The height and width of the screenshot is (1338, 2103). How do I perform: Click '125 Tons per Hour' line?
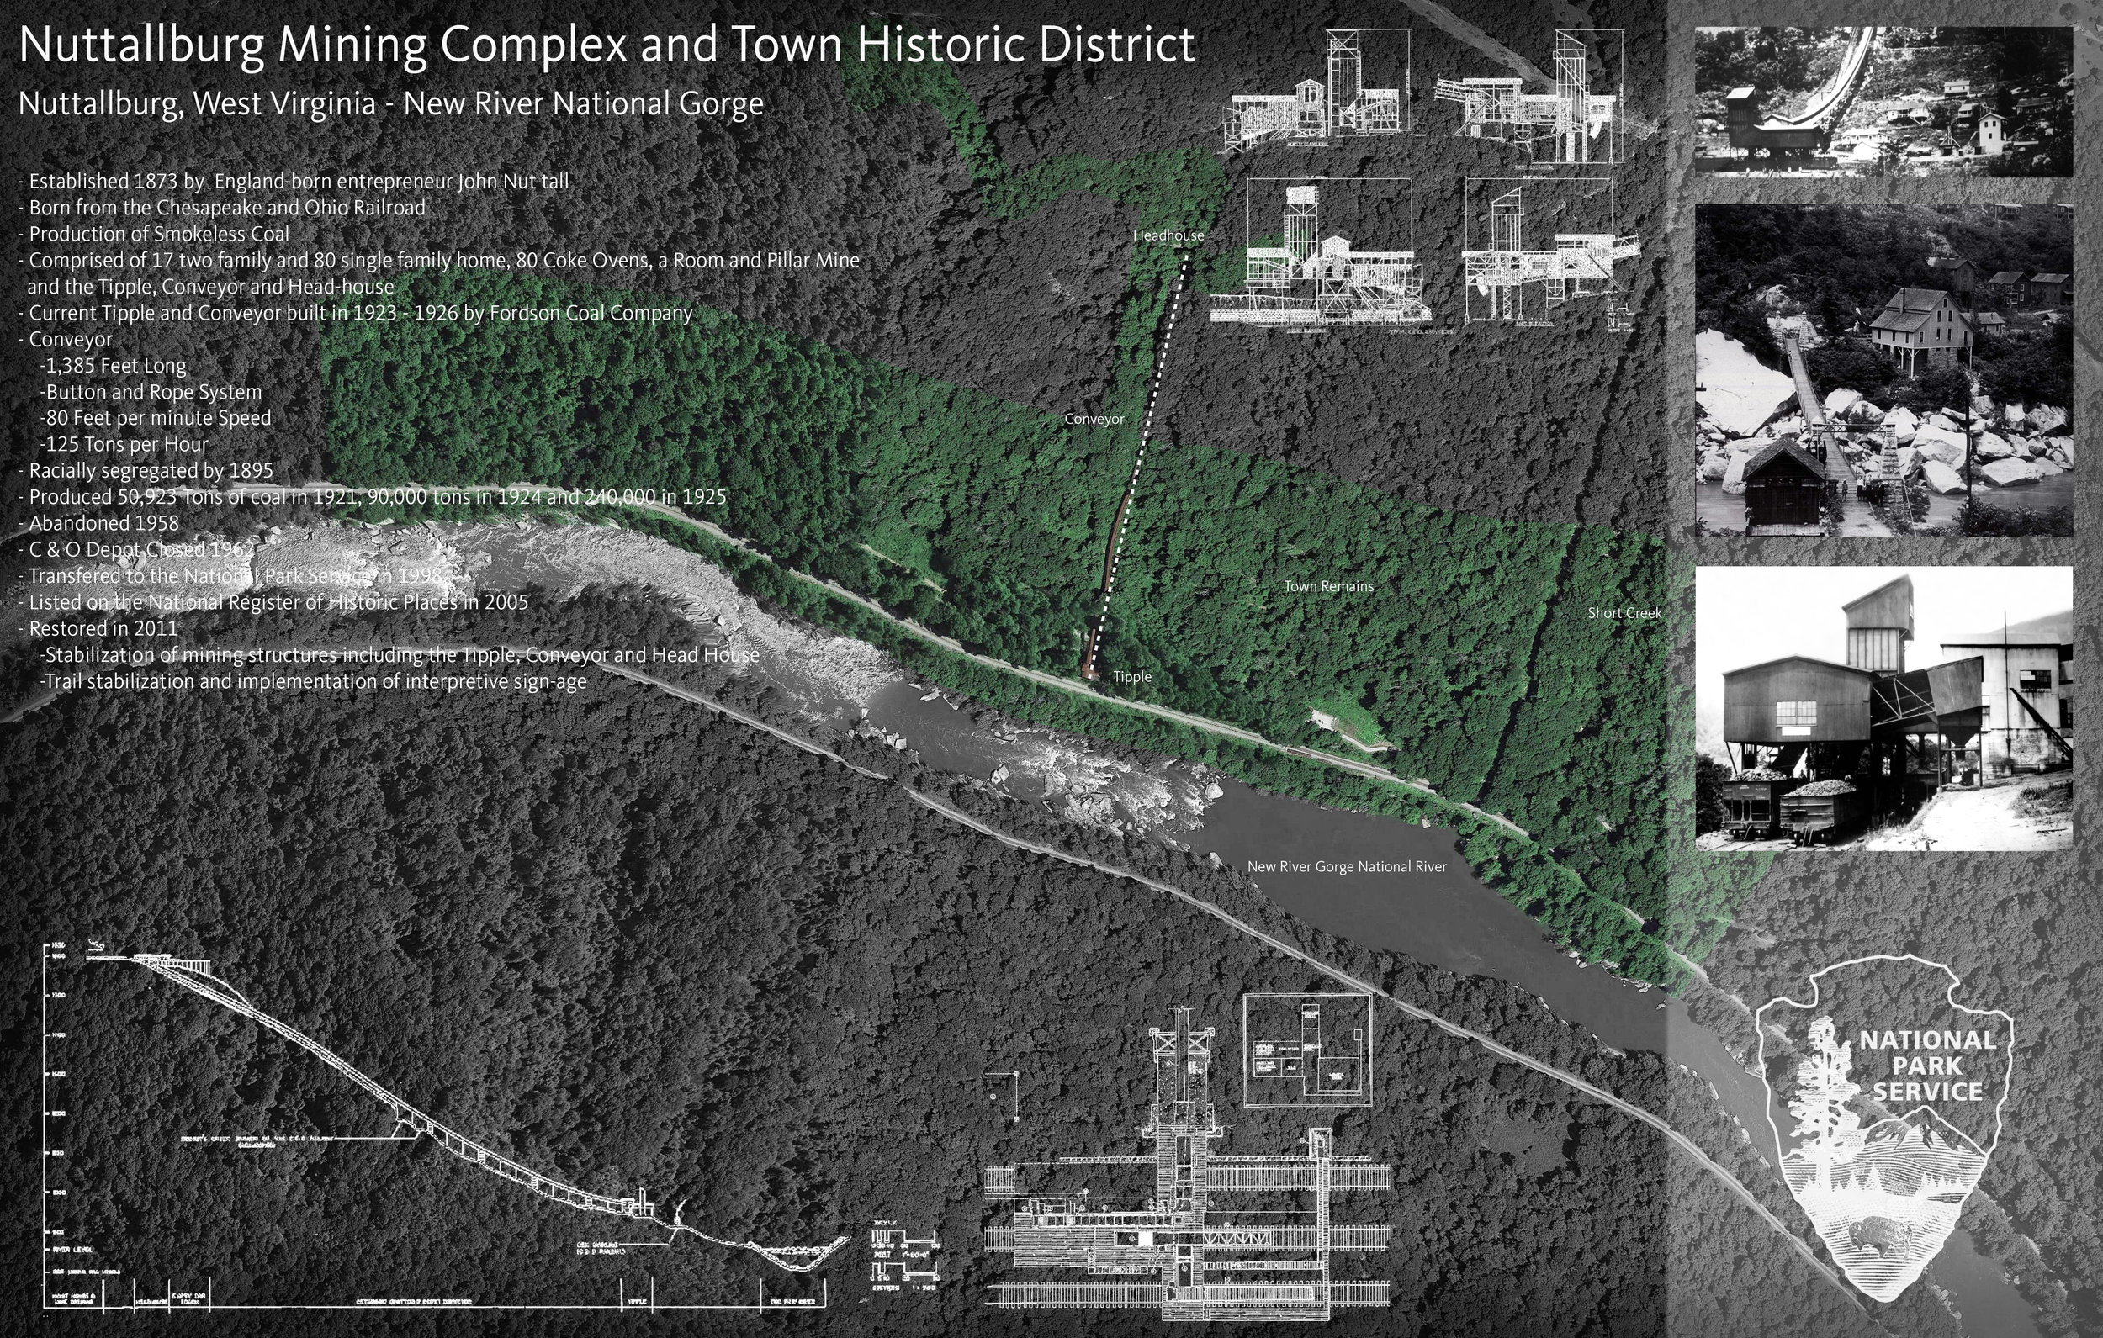pyautogui.click(x=124, y=445)
